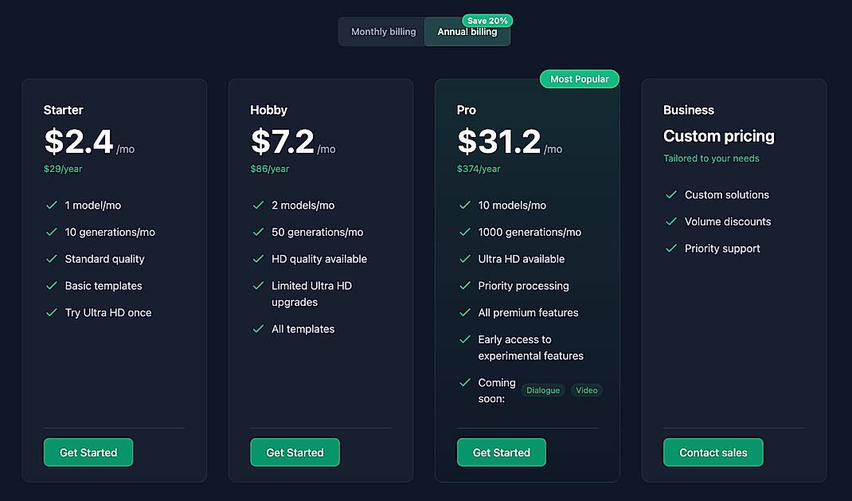The width and height of the screenshot is (852, 501).
Task: Select Annual billing
Action: (x=467, y=33)
